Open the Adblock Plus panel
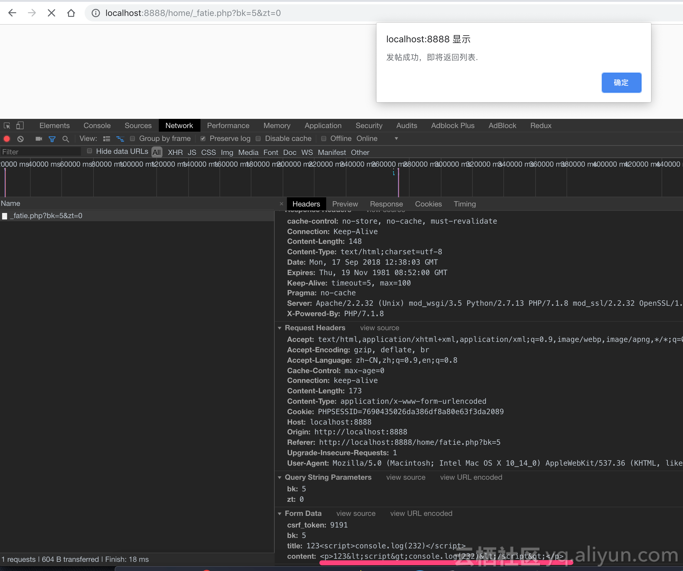This screenshot has height=571, width=683. tap(453, 126)
